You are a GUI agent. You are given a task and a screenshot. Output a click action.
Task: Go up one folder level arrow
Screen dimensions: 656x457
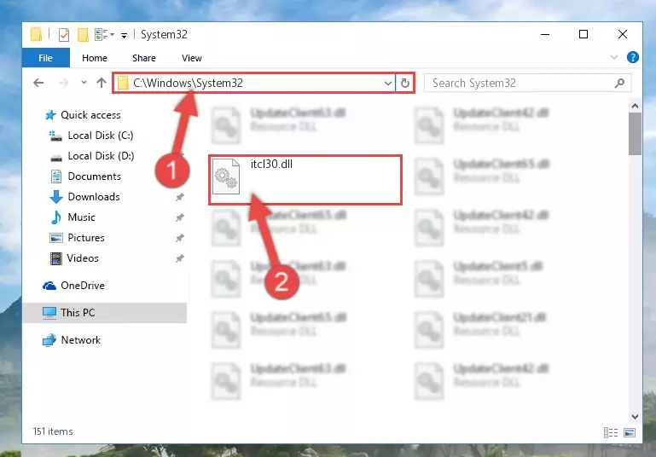[102, 83]
